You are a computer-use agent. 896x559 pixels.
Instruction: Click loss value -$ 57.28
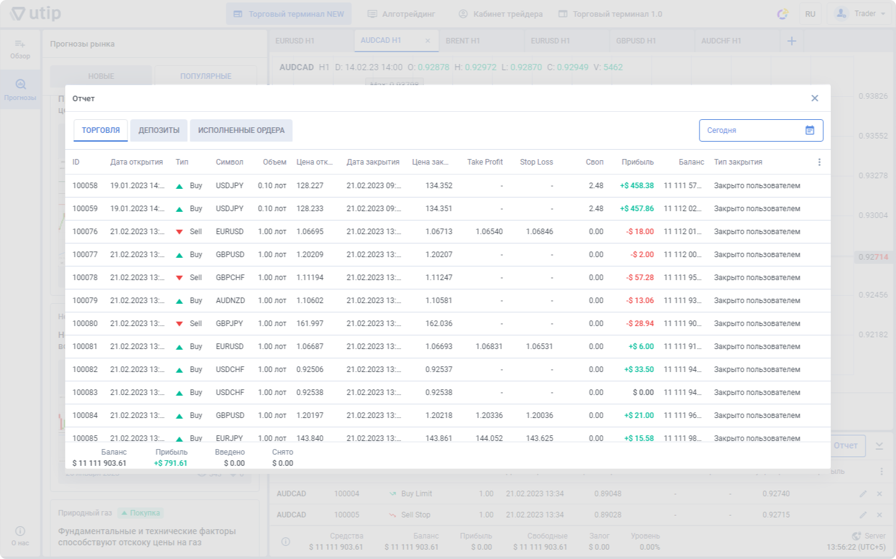[x=640, y=278]
